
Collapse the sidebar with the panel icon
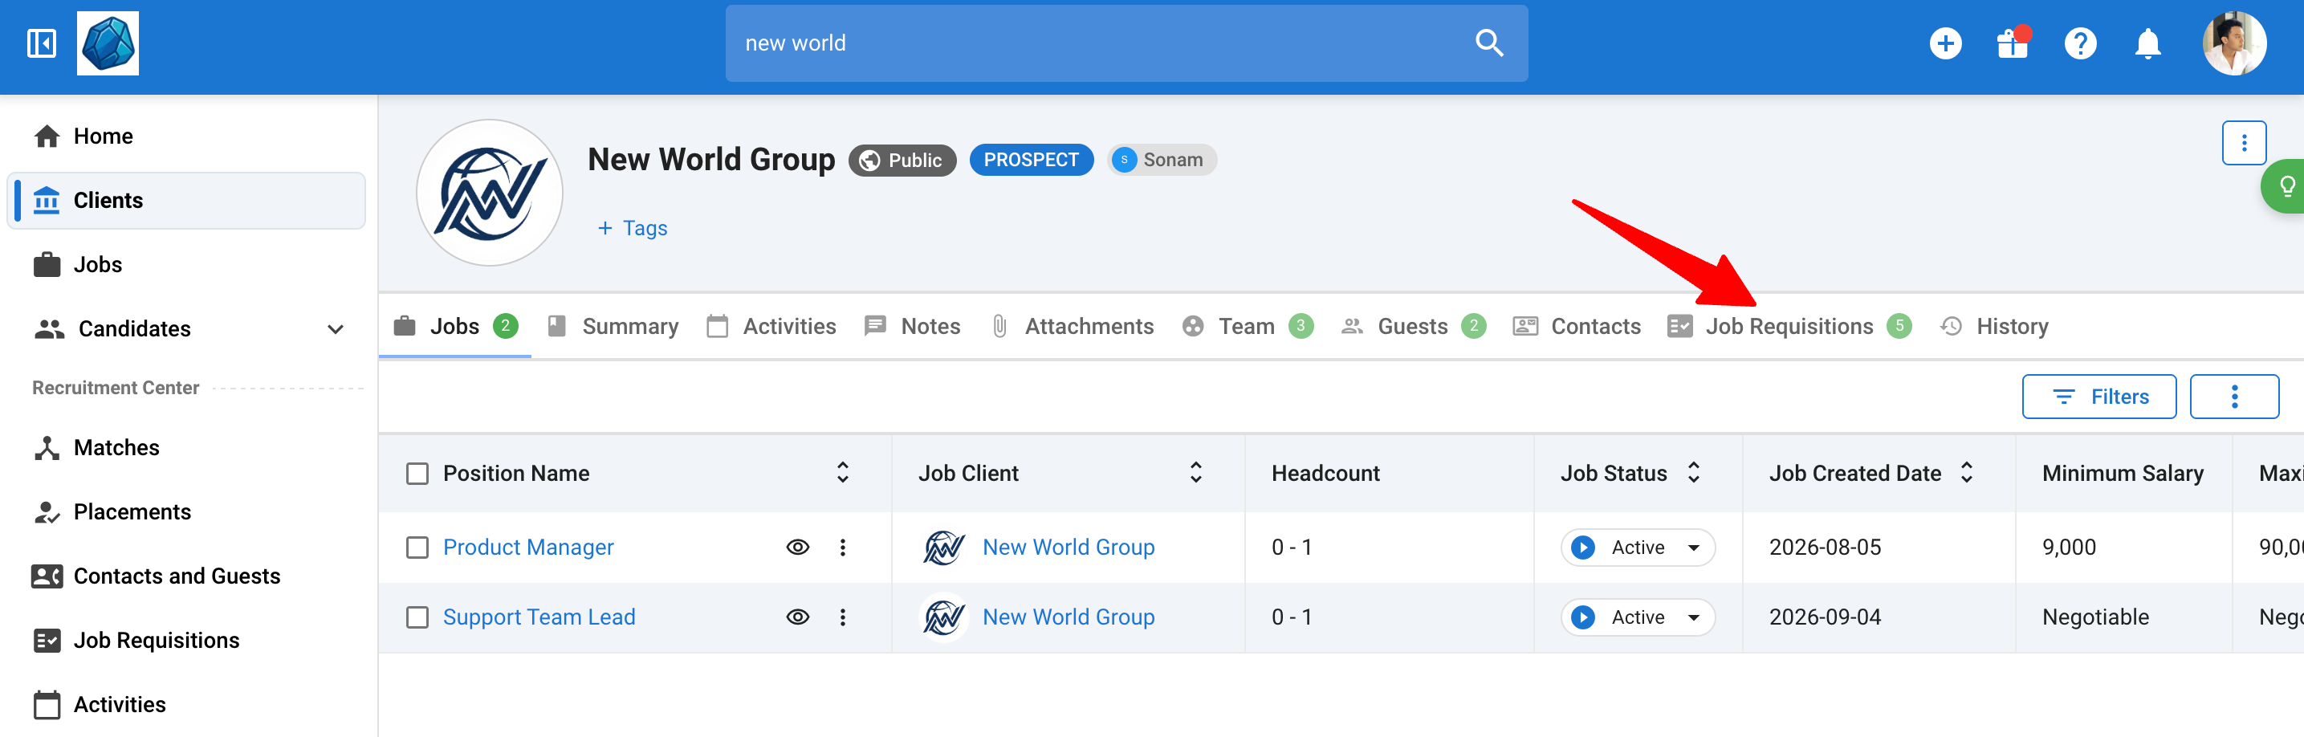tap(42, 43)
